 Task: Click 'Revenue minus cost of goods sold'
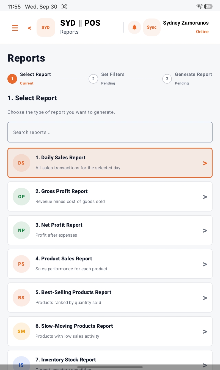tap(70, 202)
